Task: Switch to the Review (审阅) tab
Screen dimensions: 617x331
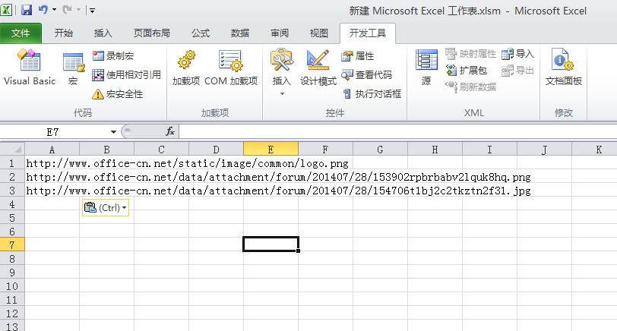Action: (280, 33)
